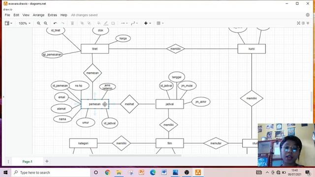Open the insert plus dropdown
This screenshot has width=315, height=177.
(147, 23)
